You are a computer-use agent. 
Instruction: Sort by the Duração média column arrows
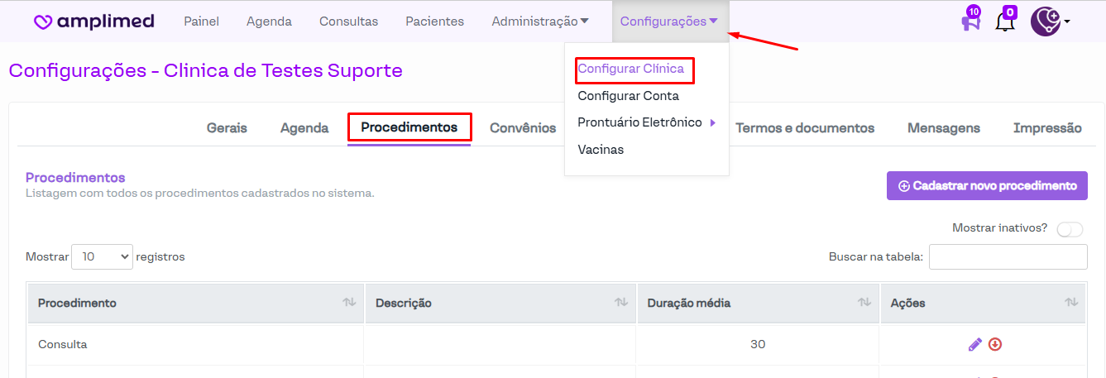(864, 303)
